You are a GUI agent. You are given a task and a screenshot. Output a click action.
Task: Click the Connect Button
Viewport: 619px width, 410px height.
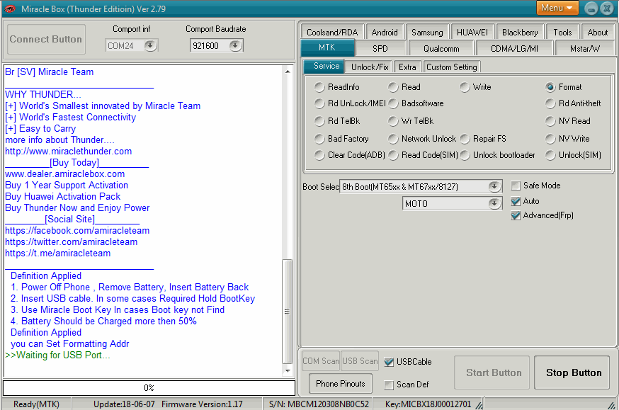point(46,39)
